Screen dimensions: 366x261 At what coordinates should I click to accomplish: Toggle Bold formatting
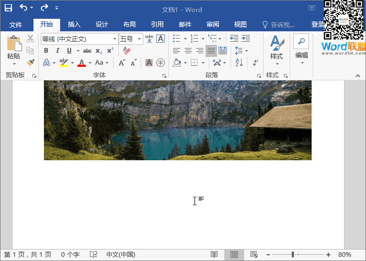46,51
